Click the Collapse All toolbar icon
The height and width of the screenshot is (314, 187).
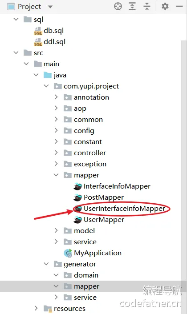pyautogui.click(x=147, y=6)
